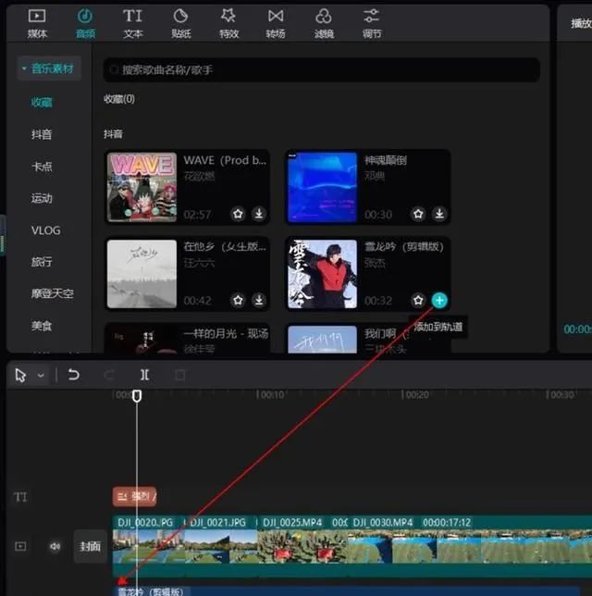Open the 转场 transitions tab
592x596 pixels.
click(276, 23)
